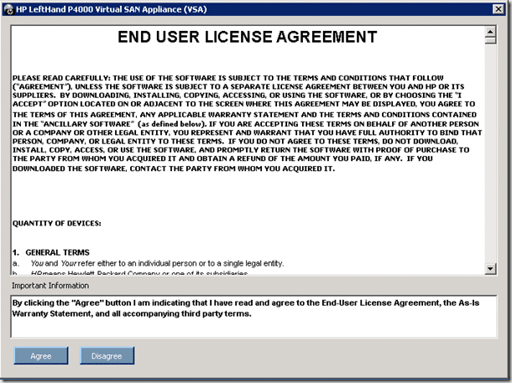This screenshot has width=512, height=383.
Task: Close the HP LeftHand VSA dialog
Action: (x=499, y=9)
